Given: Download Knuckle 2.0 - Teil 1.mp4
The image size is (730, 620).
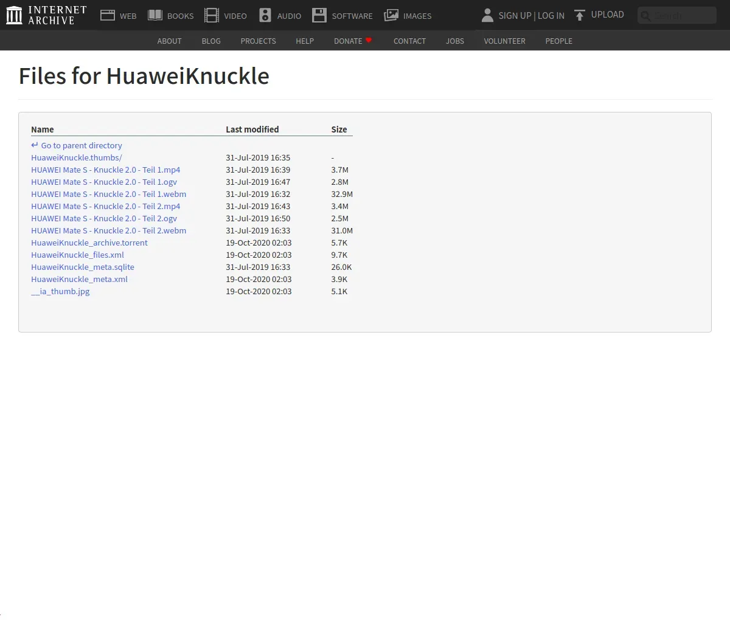Looking at the screenshot, I should [x=106, y=170].
